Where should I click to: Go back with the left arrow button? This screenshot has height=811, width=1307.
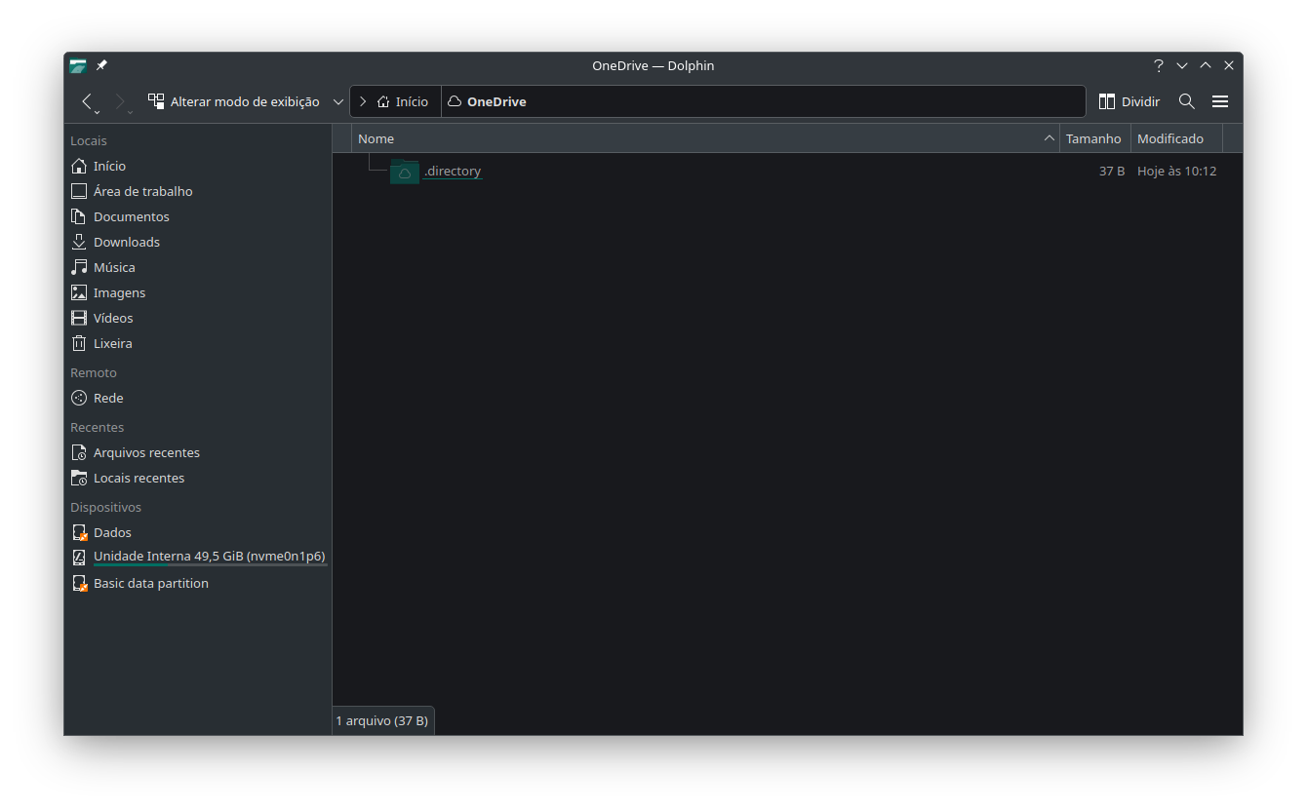(x=87, y=101)
